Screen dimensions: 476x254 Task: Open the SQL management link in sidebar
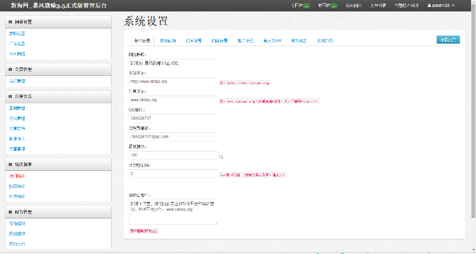(17, 54)
